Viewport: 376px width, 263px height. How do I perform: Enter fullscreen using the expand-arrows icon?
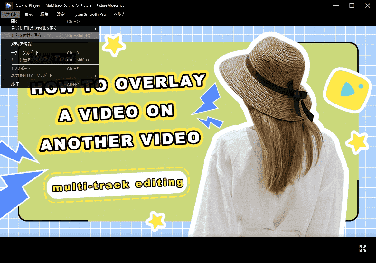point(363,248)
